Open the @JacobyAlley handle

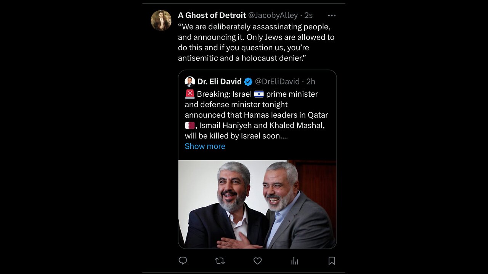[x=273, y=15]
